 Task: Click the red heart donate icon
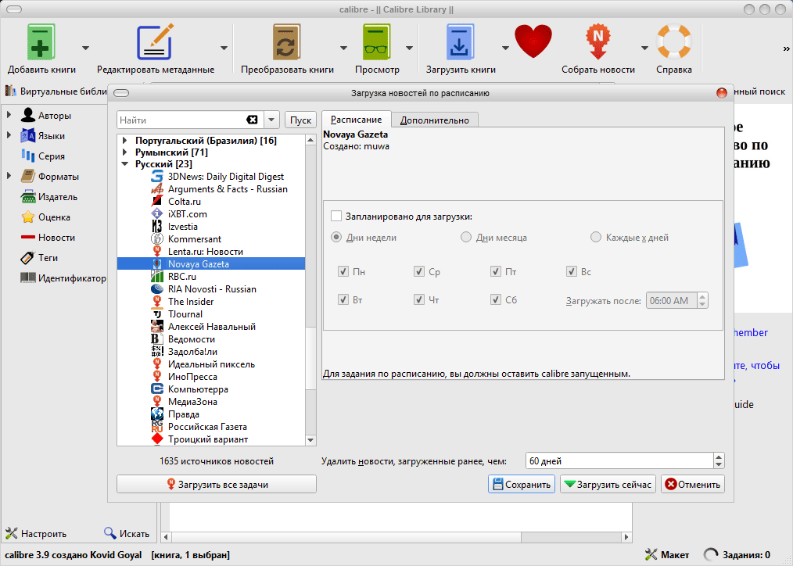point(533,42)
